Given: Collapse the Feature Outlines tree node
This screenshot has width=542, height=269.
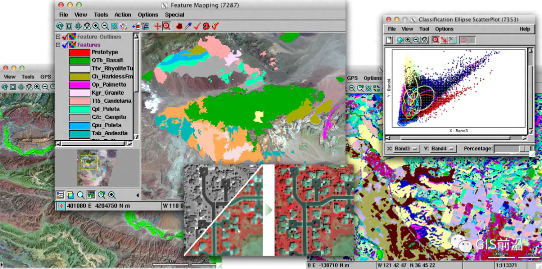Looking at the screenshot, I should [x=58, y=37].
